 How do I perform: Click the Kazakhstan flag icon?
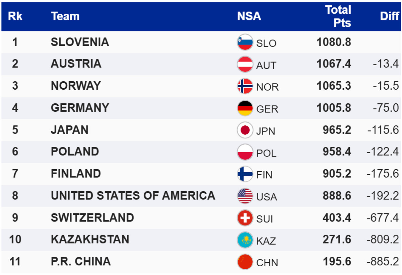pyautogui.click(x=245, y=240)
